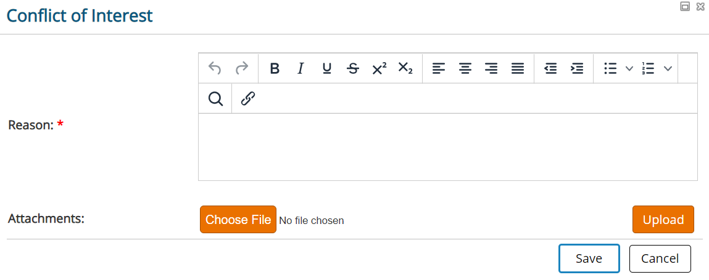Screen dimensions: 709x280
Task: Open bulleted list style dropdown arrow
Action: pos(629,68)
